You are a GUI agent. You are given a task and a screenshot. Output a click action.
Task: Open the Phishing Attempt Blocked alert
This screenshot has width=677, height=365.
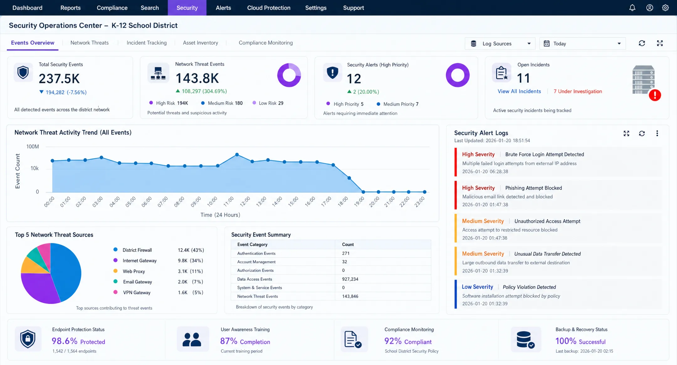pos(558,196)
